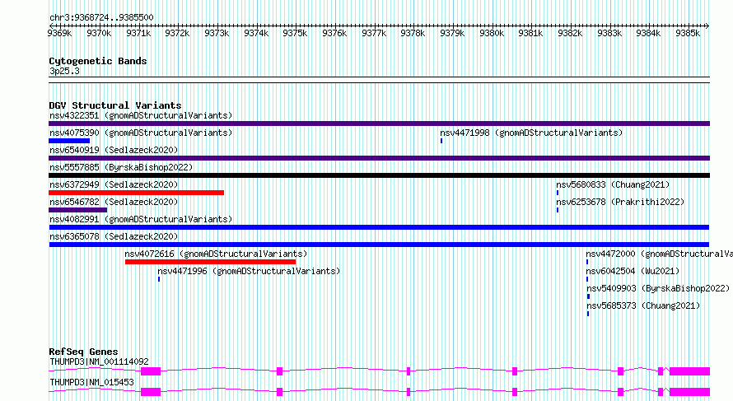Click the blue nsv6365078 variant bar
Screen dimensions: 733x401
click(x=379, y=245)
